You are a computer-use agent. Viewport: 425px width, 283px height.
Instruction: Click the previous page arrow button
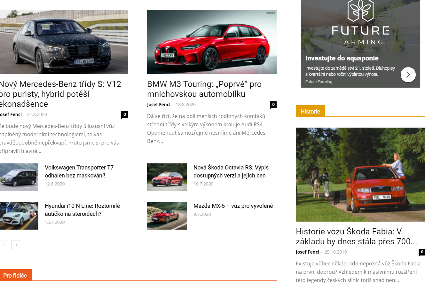point(4,245)
